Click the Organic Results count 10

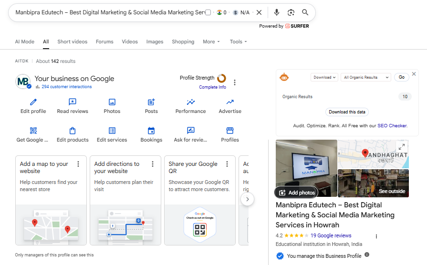pos(405,97)
